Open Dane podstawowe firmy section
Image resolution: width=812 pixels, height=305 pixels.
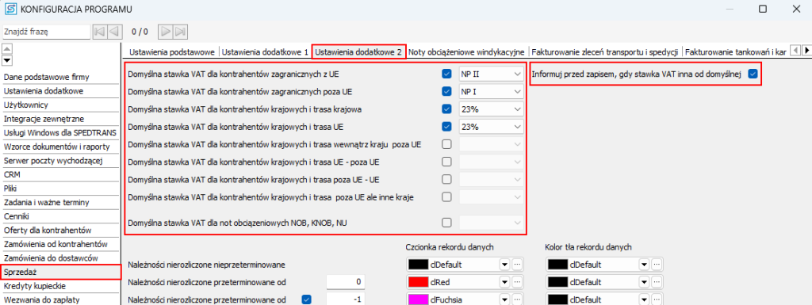coord(61,77)
